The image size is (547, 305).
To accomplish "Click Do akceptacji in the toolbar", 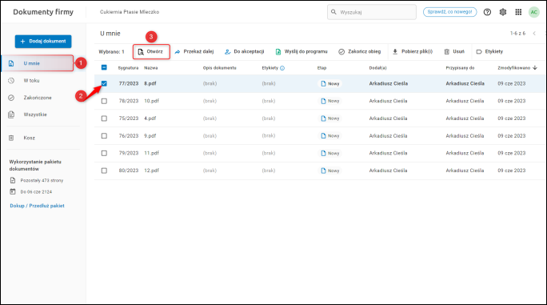I will click(244, 52).
